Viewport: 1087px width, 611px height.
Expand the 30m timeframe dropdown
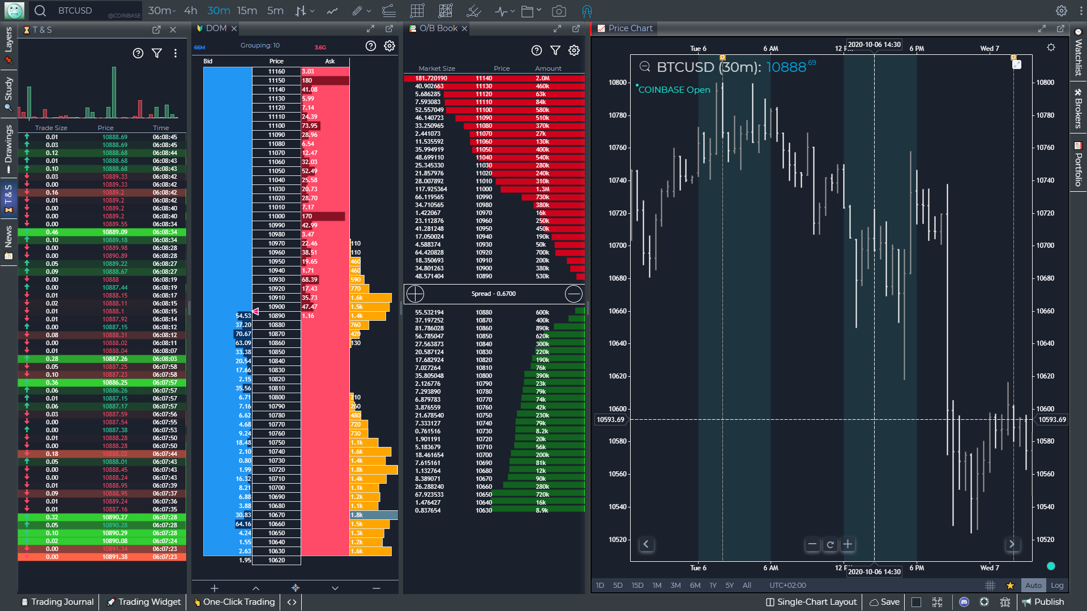click(x=161, y=10)
